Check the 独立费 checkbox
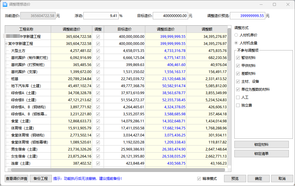Screen dimensions: 295x186 (238, 105)
